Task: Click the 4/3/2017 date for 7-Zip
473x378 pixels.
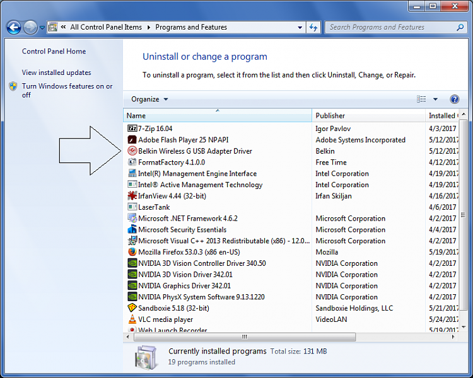Action: (x=443, y=129)
